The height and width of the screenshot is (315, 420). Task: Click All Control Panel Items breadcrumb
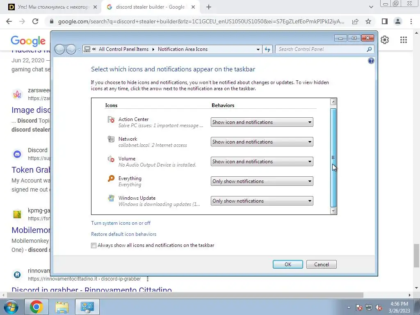click(123, 49)
